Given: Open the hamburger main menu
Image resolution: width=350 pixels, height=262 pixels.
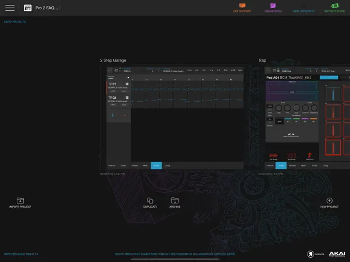Looking at the screenshot, I should 10,8.
